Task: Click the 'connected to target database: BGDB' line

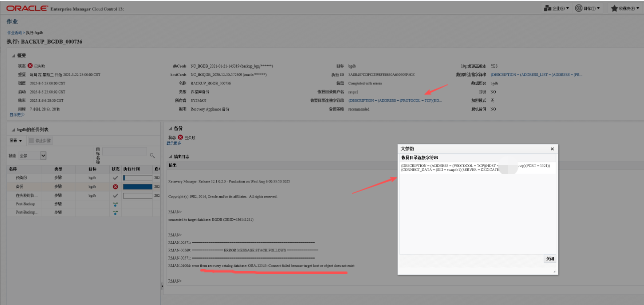Action: point(211,219)
